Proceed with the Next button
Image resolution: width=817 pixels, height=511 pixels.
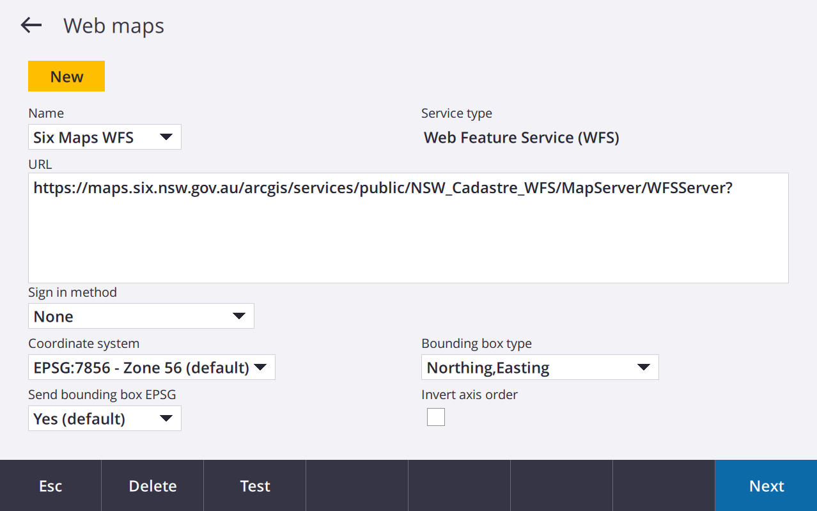click(766, 486)
